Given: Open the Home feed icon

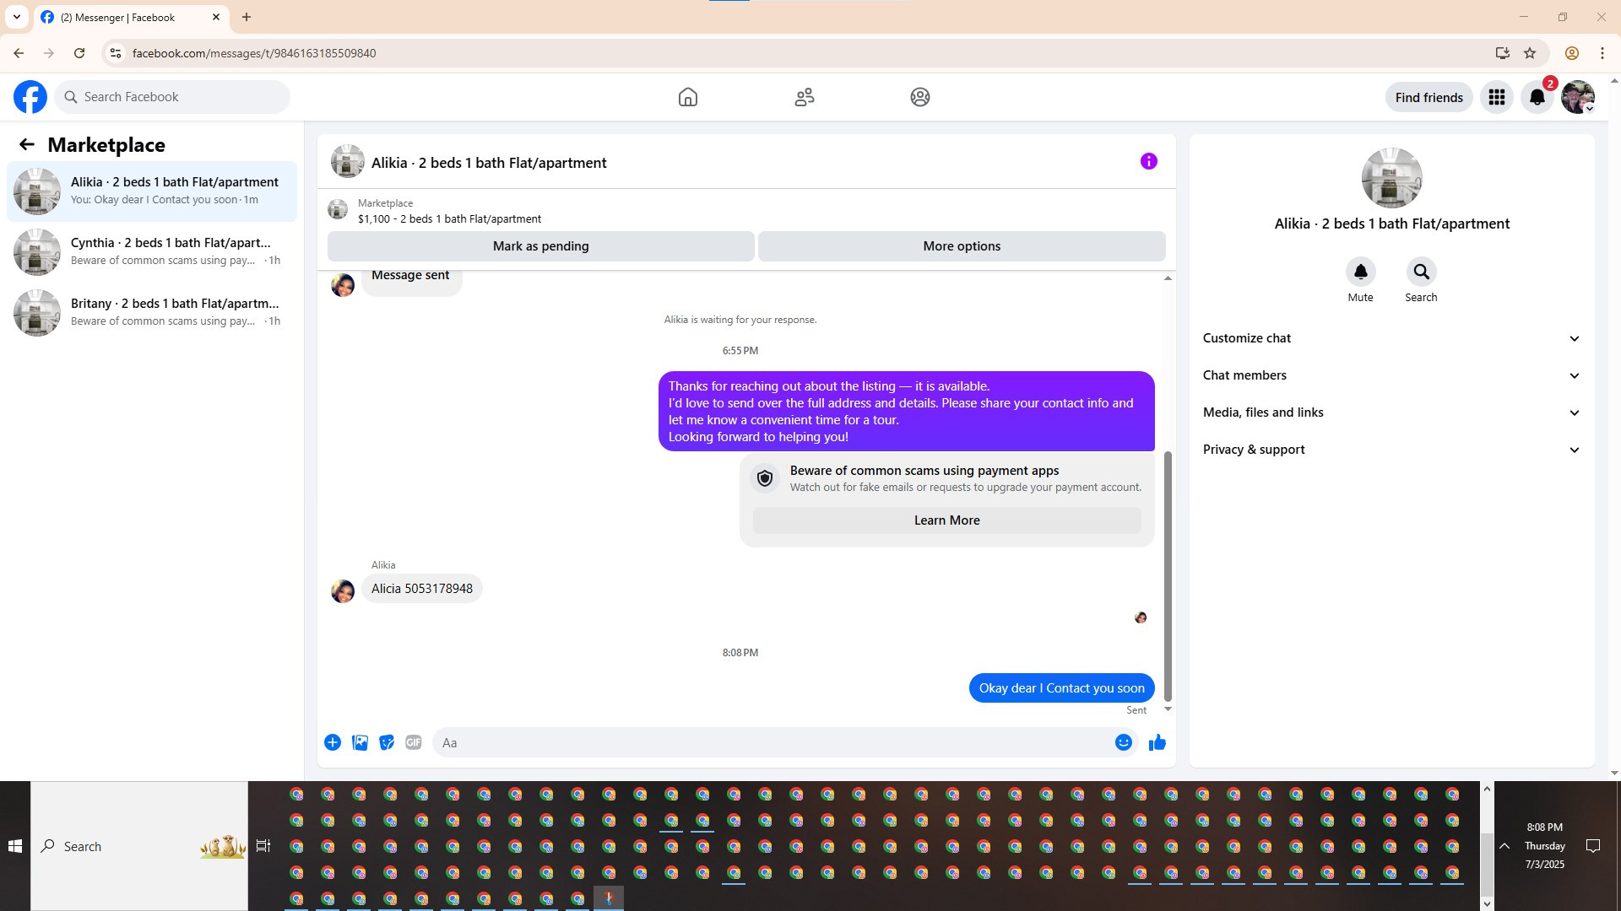Looking at the screenshot, I should click(x=687, y=97).
